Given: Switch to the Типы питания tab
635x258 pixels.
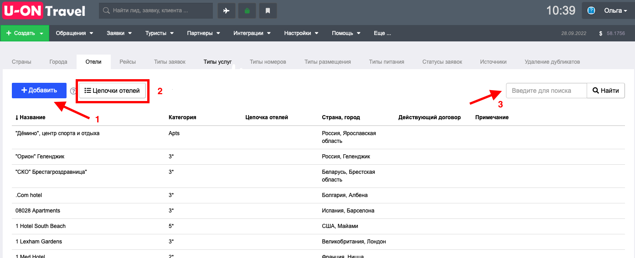Looking at the screenshot, I should (387, 62).
